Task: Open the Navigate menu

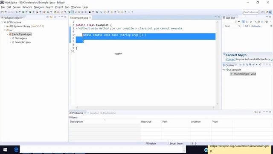Action: point(39,7)
